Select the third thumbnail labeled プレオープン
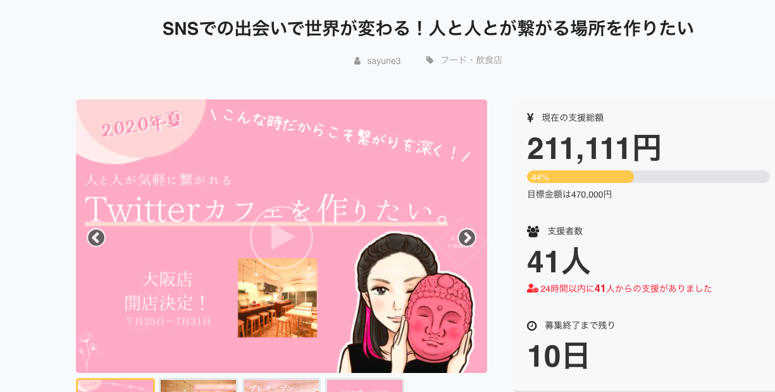Screen dimensions: 775x392 click(282, 385)
